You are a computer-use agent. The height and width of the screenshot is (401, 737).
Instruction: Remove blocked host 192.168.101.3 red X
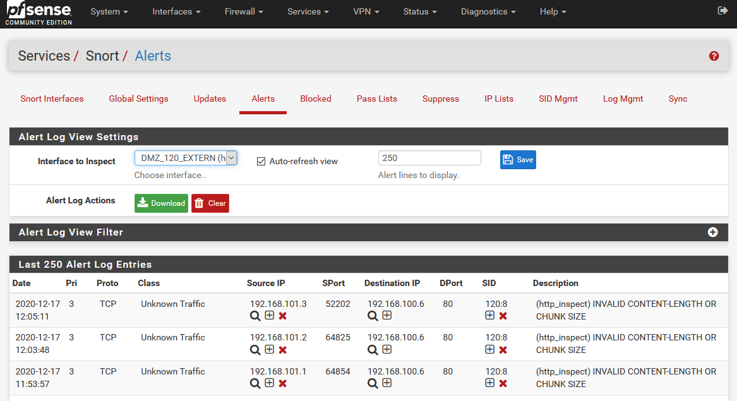282,316
